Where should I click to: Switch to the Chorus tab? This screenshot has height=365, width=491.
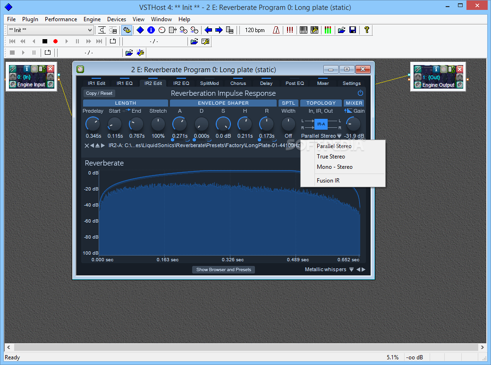pos(238,83)
